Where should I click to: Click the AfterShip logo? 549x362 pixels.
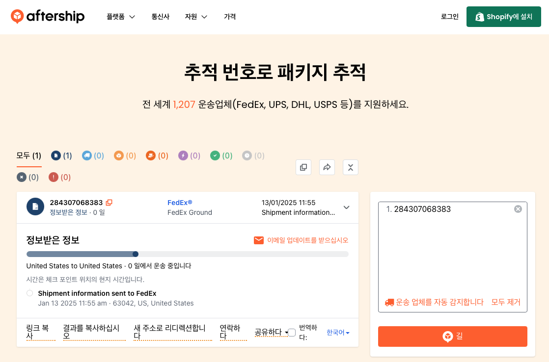point(48,17)
